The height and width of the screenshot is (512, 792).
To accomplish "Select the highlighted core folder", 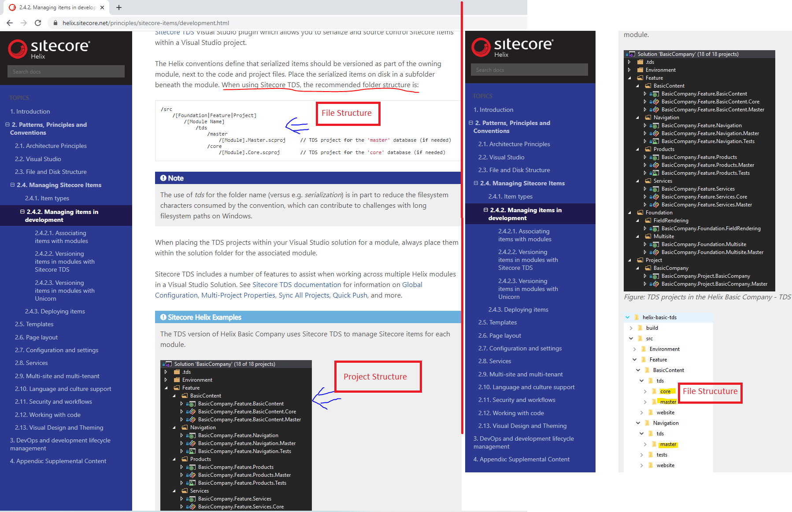I will (x=665, y=391).
